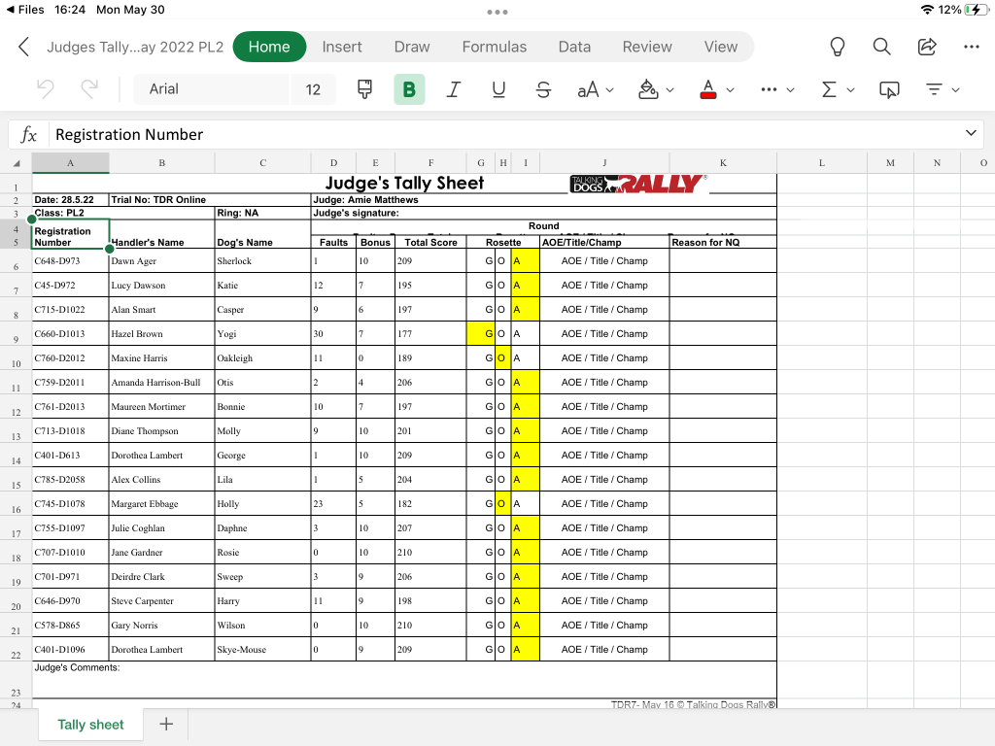The height and width of the screenshot is (746, 995).
Task: Open the View tab
Action: 721,47
